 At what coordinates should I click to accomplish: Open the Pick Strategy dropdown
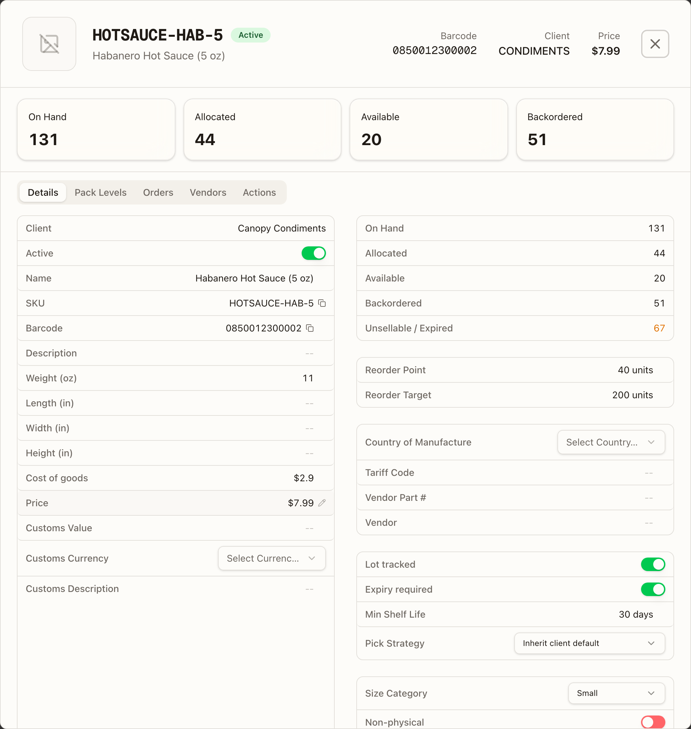point(589,643)
